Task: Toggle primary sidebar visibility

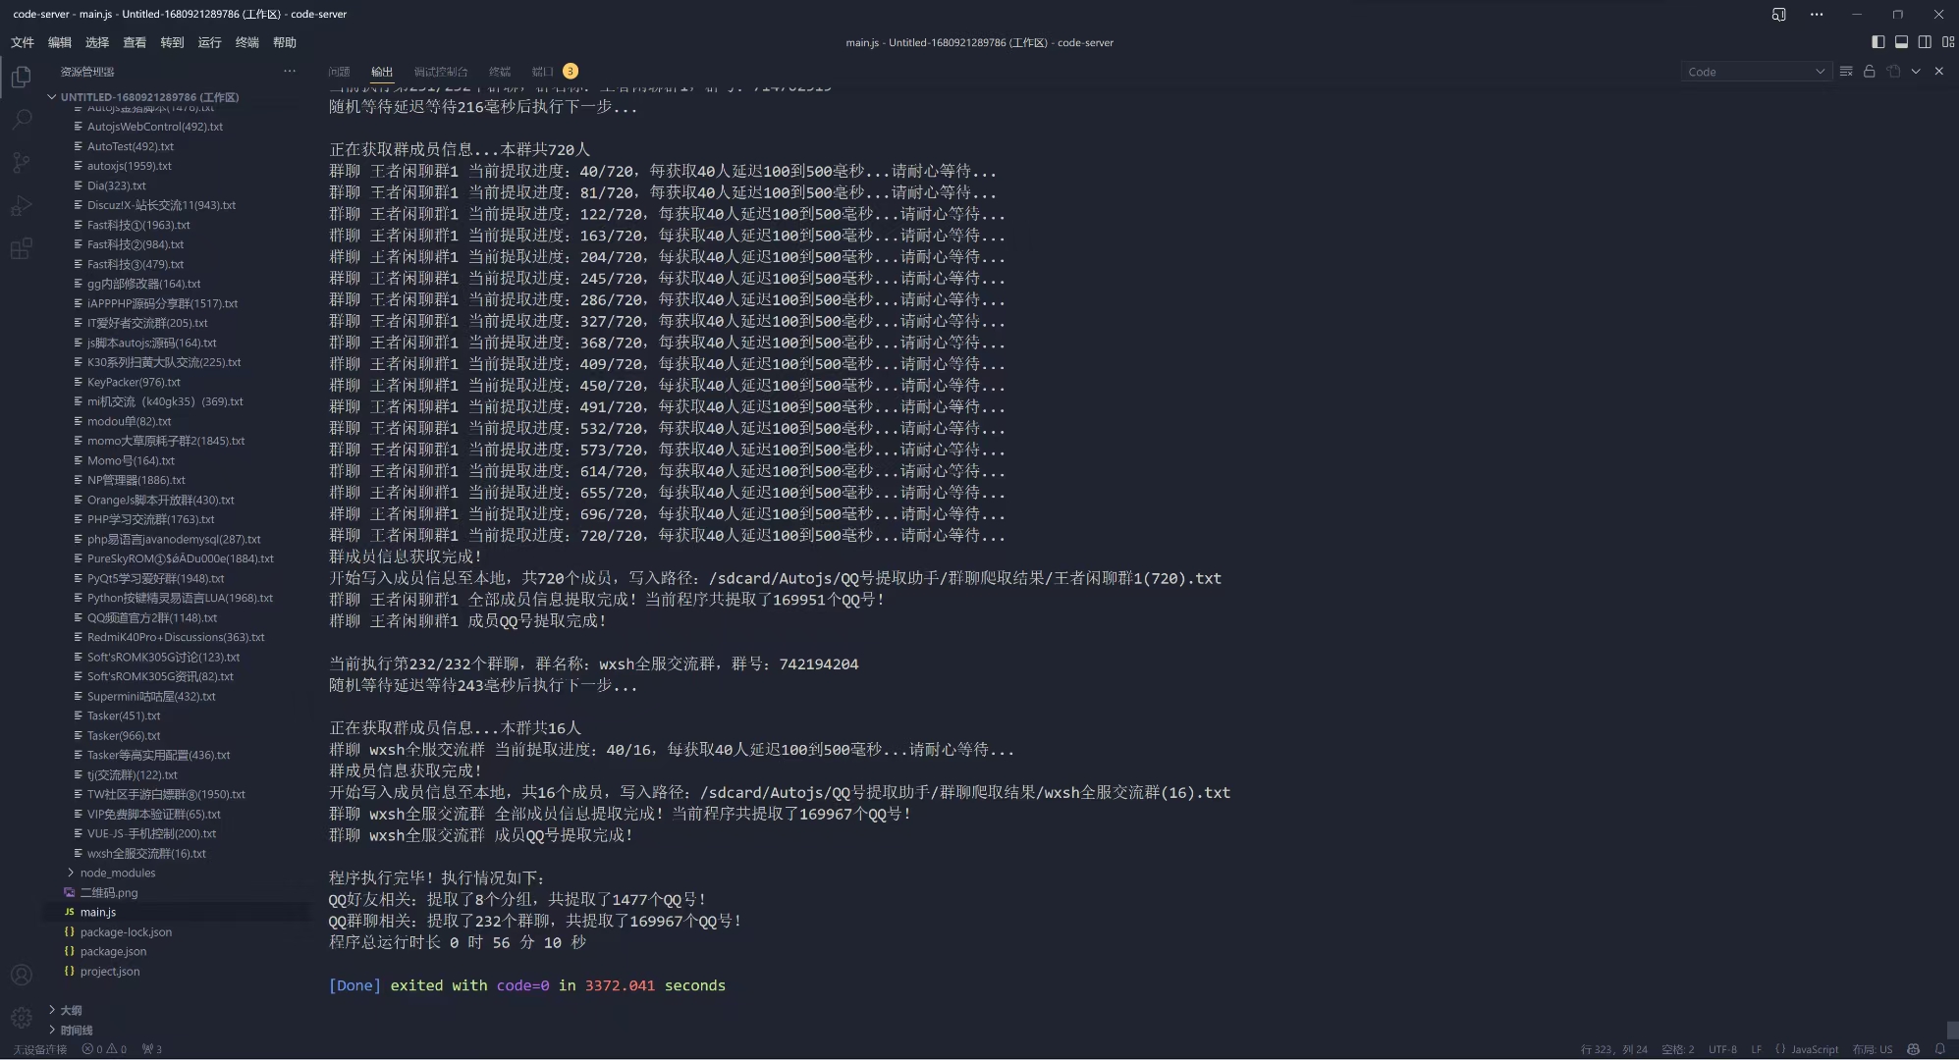Action: pos(1877,42)
